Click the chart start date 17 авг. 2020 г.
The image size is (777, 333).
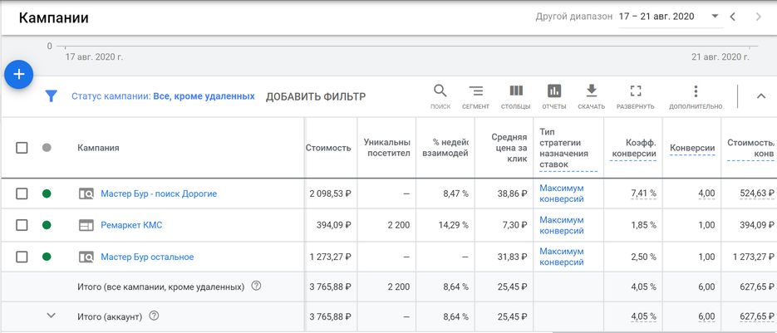pyautogui.click(x=94, y=57)
